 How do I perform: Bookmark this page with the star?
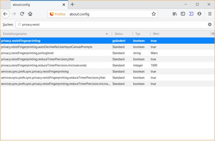click(x=153, y=14)
